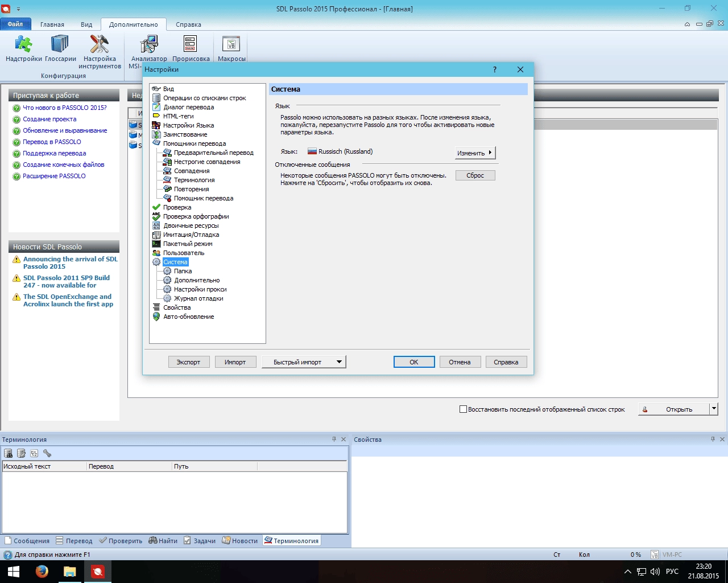Switch to Справка ribbon tab
This screenshot has height=583, width=728.
pyautogui.click(x=188, y=24)
